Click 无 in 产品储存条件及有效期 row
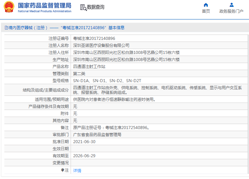This screenshot has height=179, width=249. (75, 107)
